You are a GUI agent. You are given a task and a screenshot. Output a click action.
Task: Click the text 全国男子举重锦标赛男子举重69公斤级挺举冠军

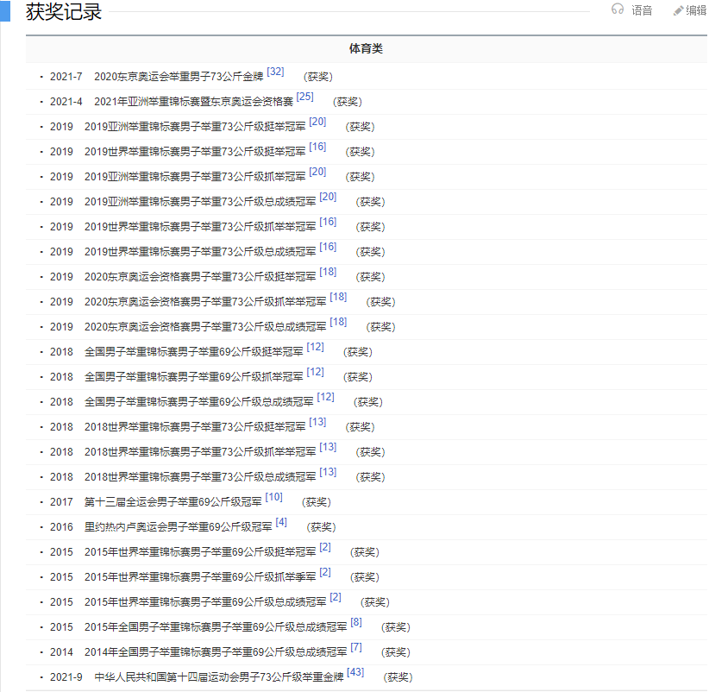[194, 352]
